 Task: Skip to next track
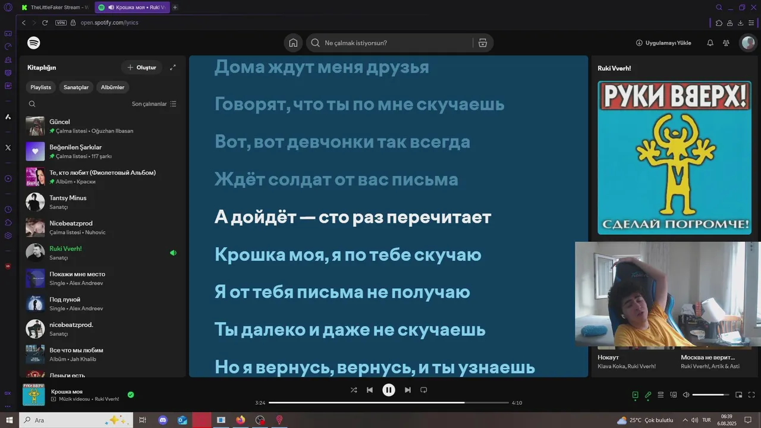pyautogui.click(x=408, y=390)
